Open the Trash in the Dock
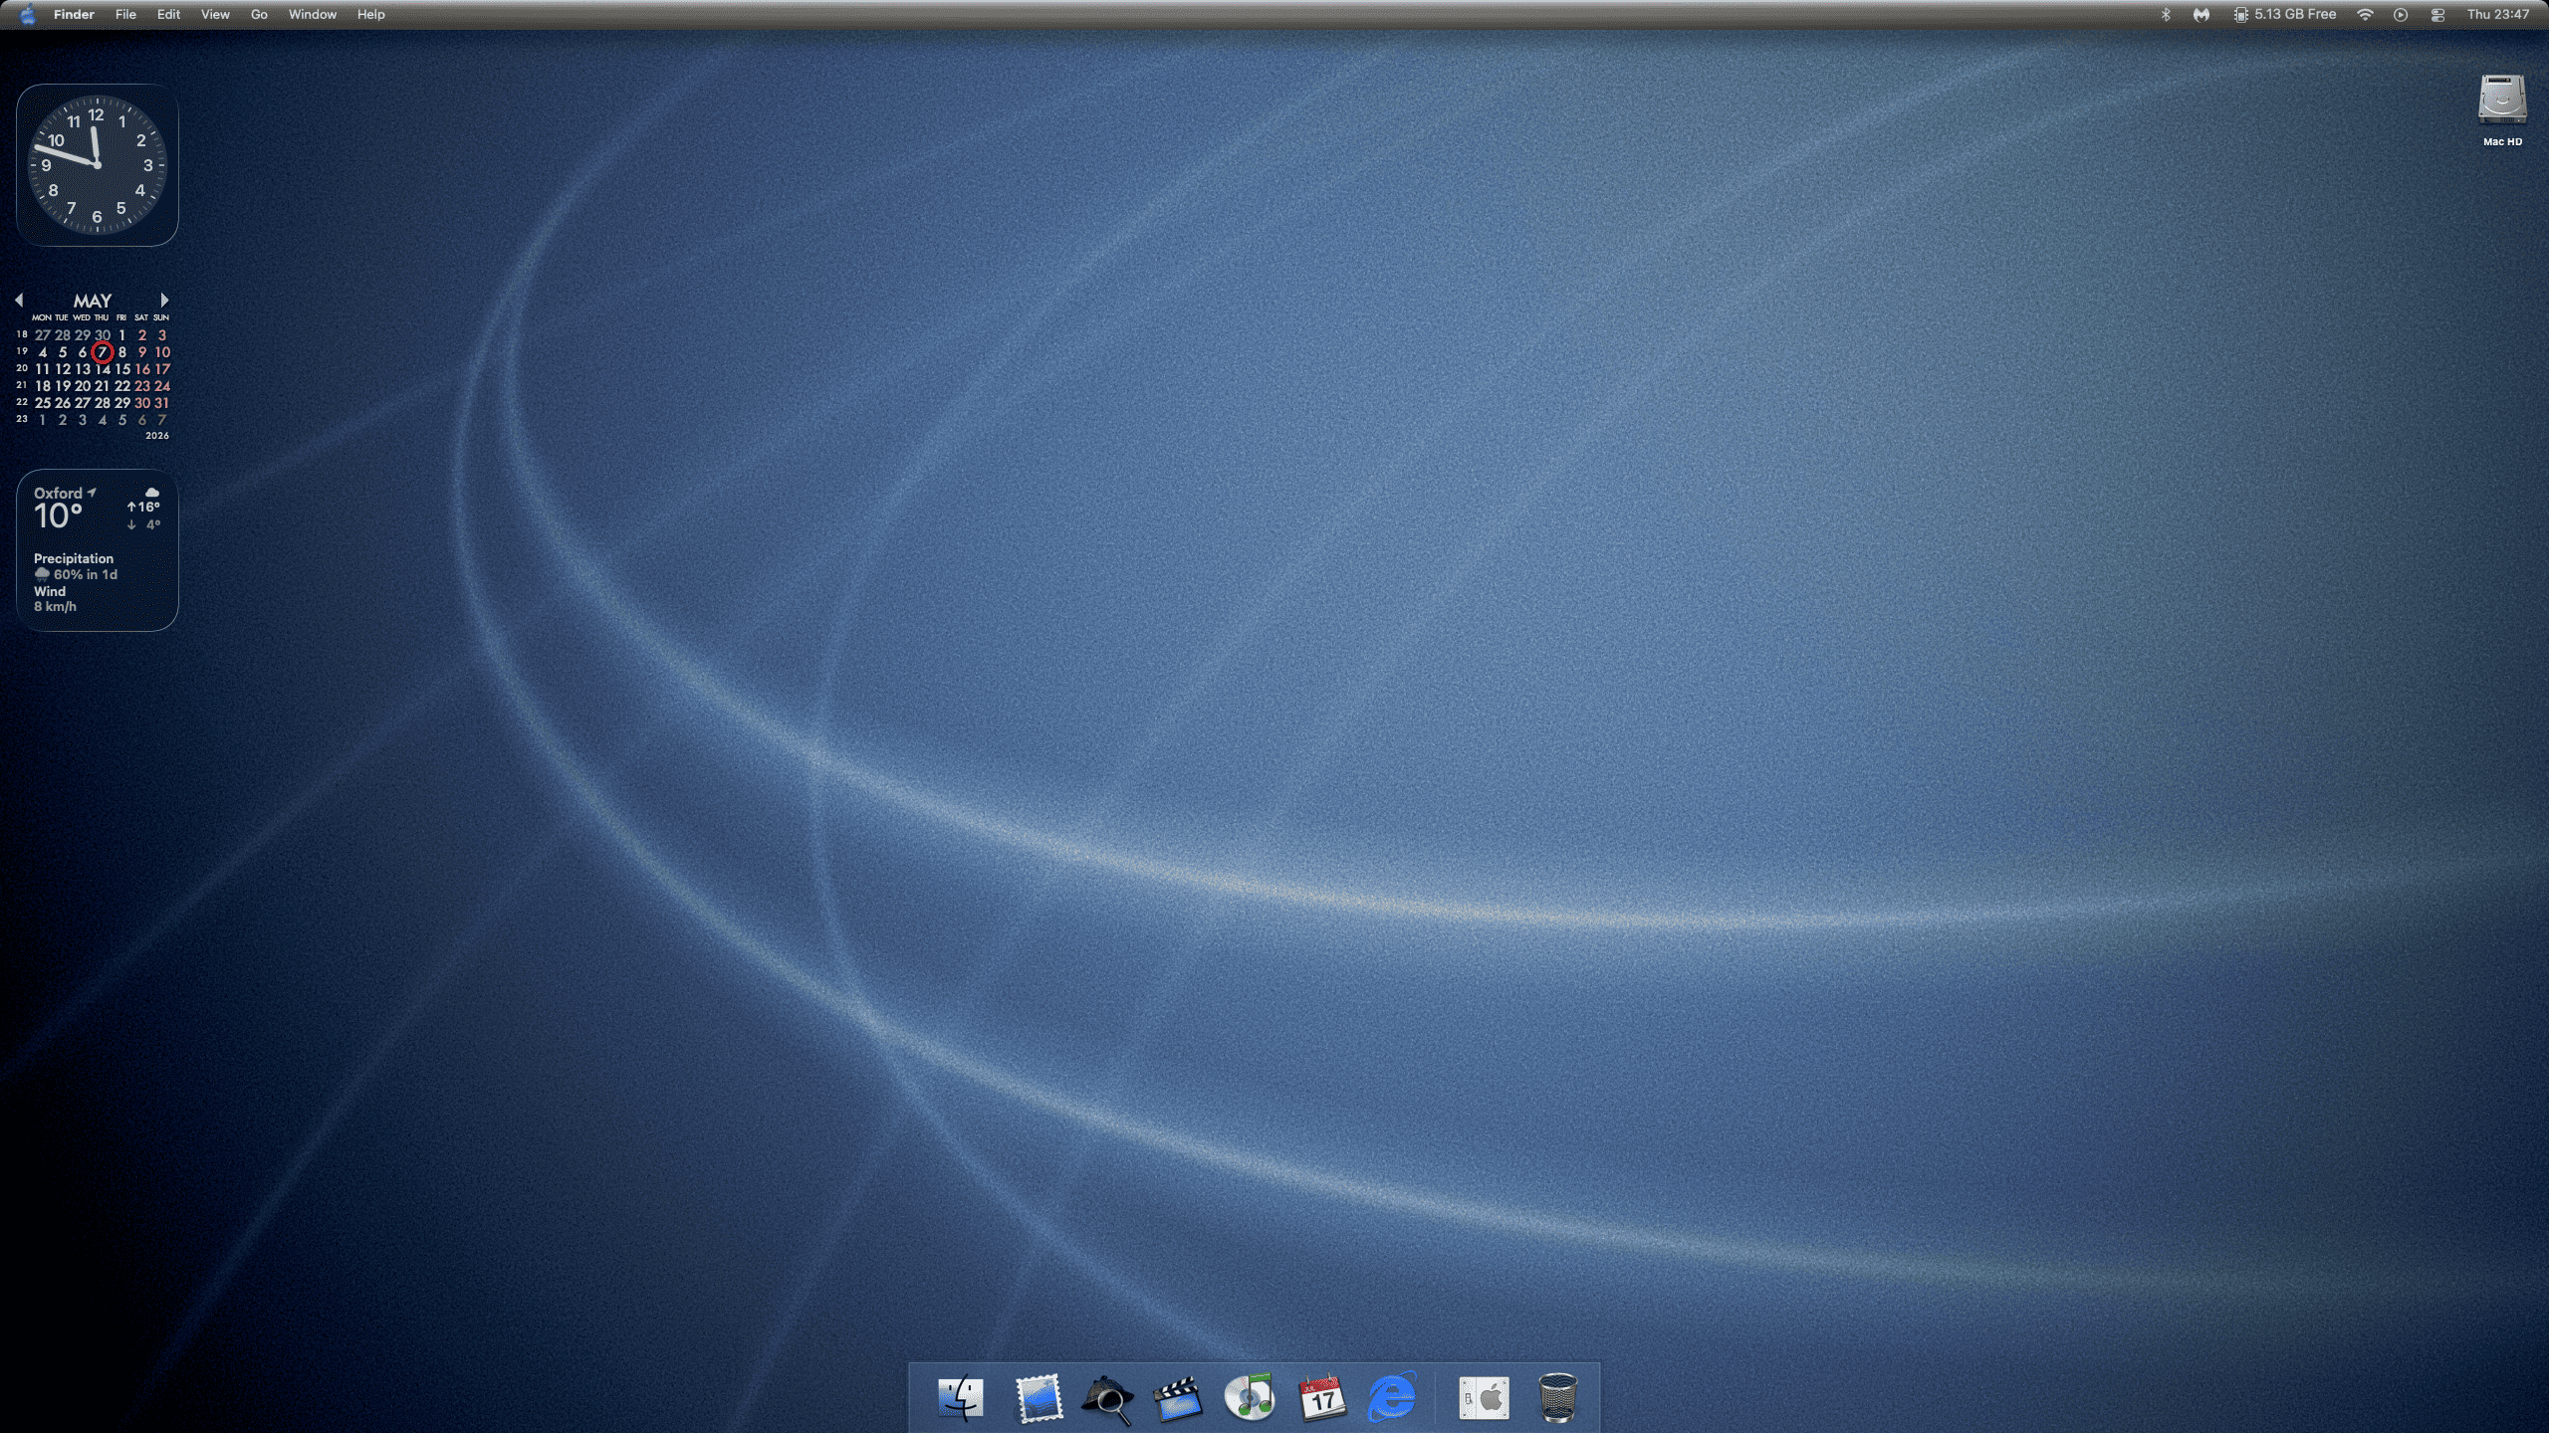Screen dimensions: 2549x1433 1557,1398
